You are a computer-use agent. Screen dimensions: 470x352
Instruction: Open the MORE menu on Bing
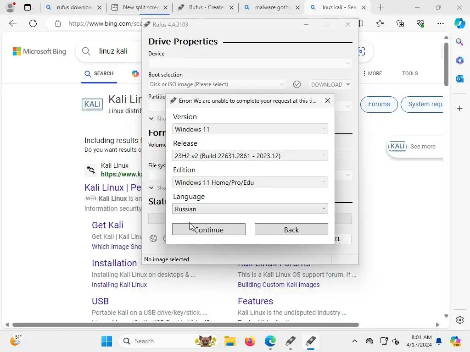pos(372,73)
